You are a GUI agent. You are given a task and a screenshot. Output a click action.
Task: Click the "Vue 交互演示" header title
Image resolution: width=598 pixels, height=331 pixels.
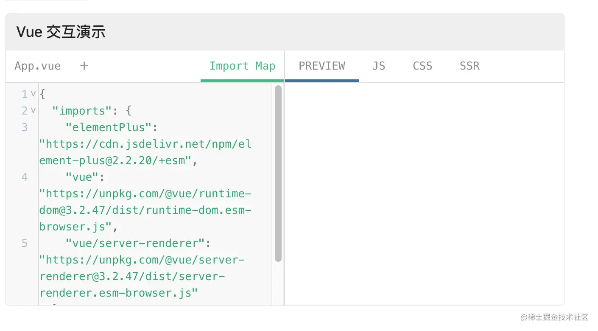coord(61,32)
